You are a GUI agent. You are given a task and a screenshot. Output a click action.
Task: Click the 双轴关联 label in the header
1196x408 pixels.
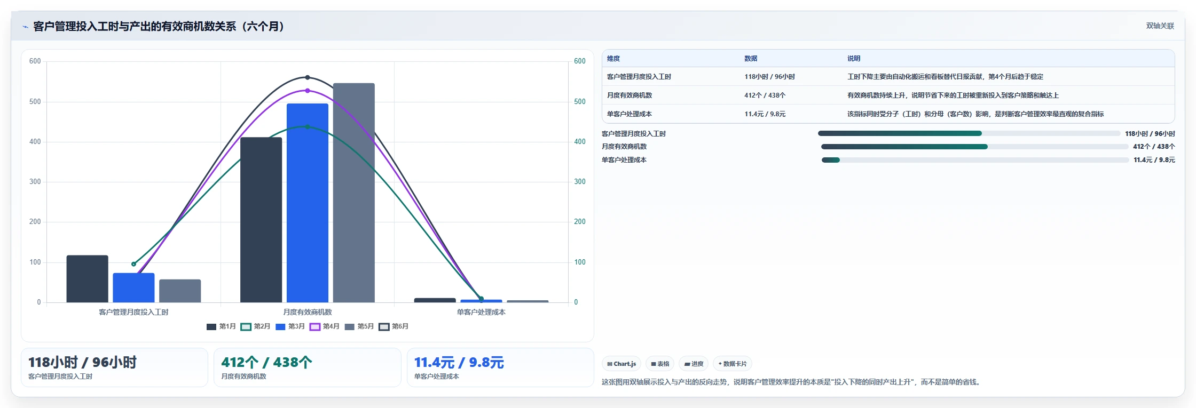[x=1160, y=26]
